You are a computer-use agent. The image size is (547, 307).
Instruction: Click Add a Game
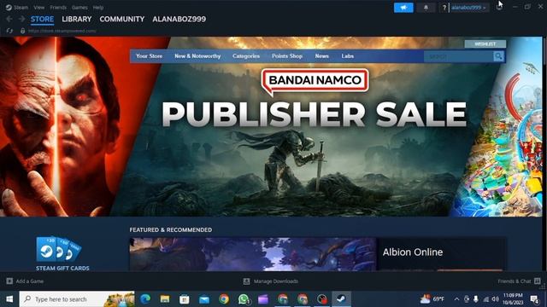pyautogui.click(x=25, y=281)
